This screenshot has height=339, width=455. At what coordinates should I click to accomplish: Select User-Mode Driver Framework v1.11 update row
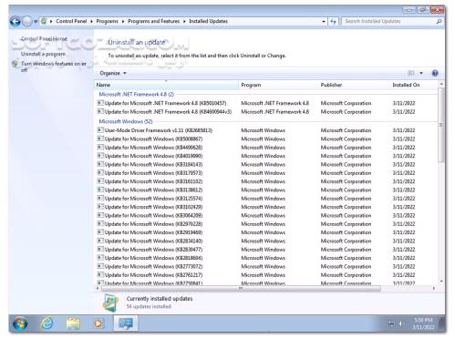click(267, 130)
